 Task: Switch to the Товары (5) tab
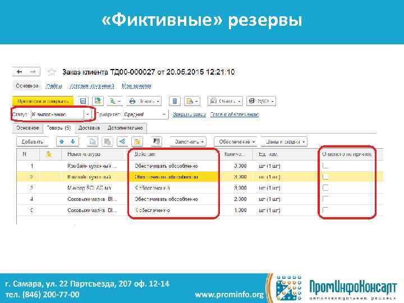(58, 128)
